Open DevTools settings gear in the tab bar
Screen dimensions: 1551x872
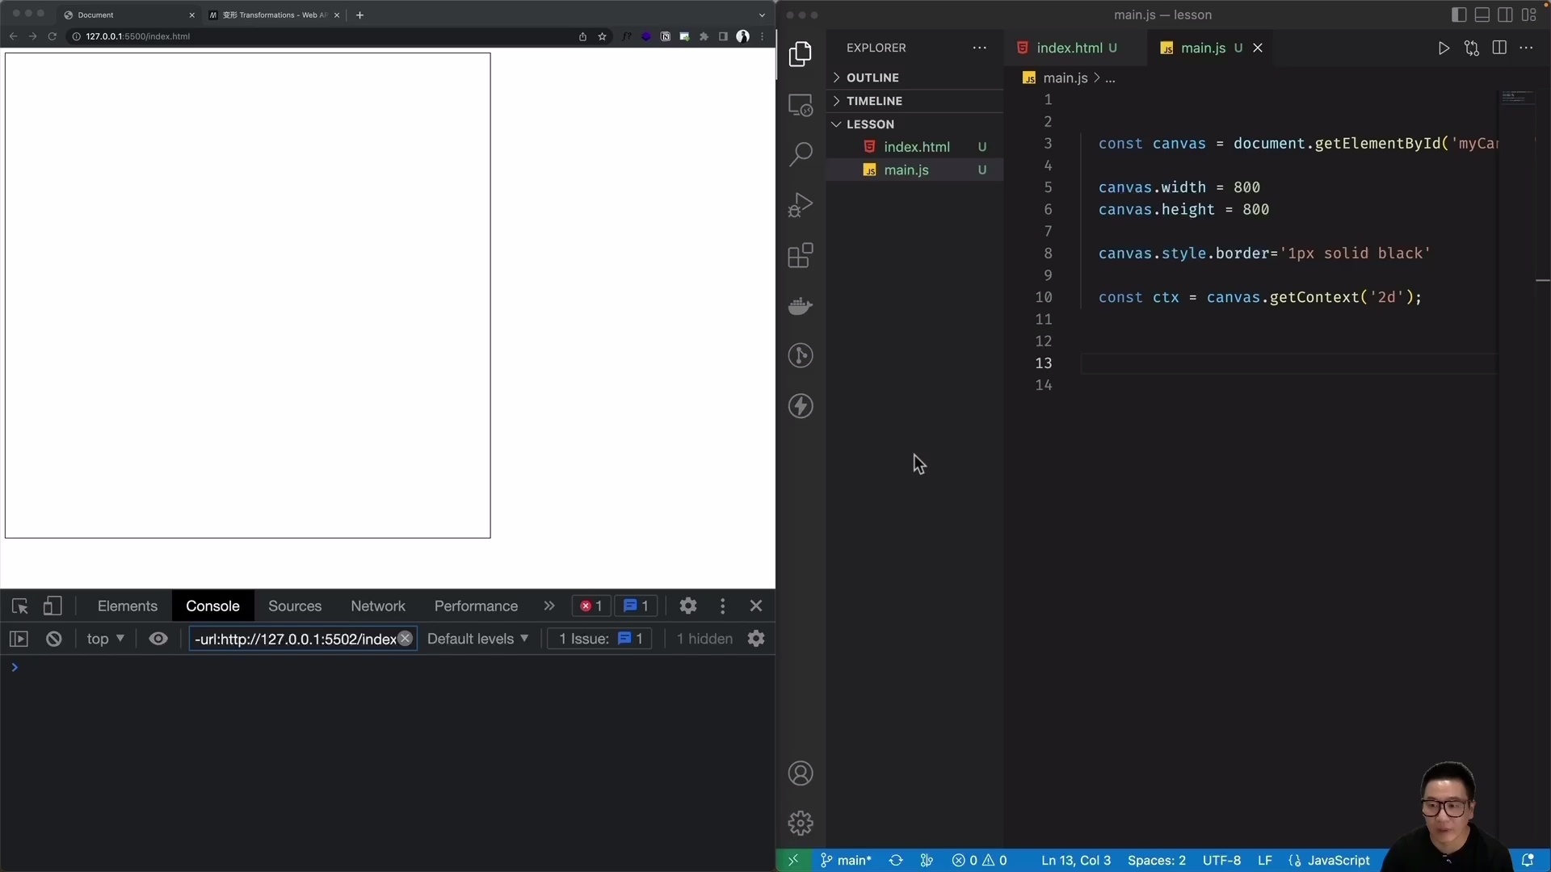pyautogui.click(x=688, y=606)
